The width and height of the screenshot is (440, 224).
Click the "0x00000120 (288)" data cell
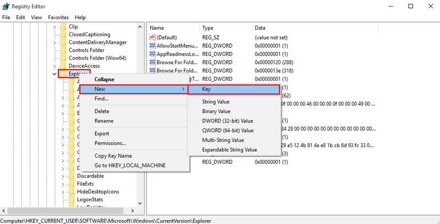[x=274, y=62]
